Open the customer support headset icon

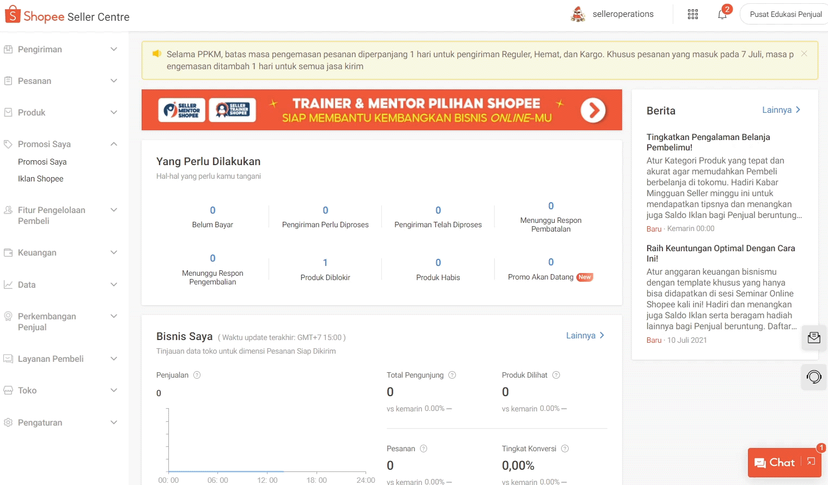(x=814, y=377)
